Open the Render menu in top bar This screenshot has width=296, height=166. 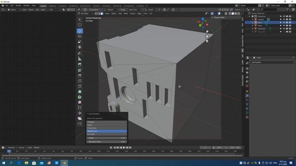click(x=18, y=6)
